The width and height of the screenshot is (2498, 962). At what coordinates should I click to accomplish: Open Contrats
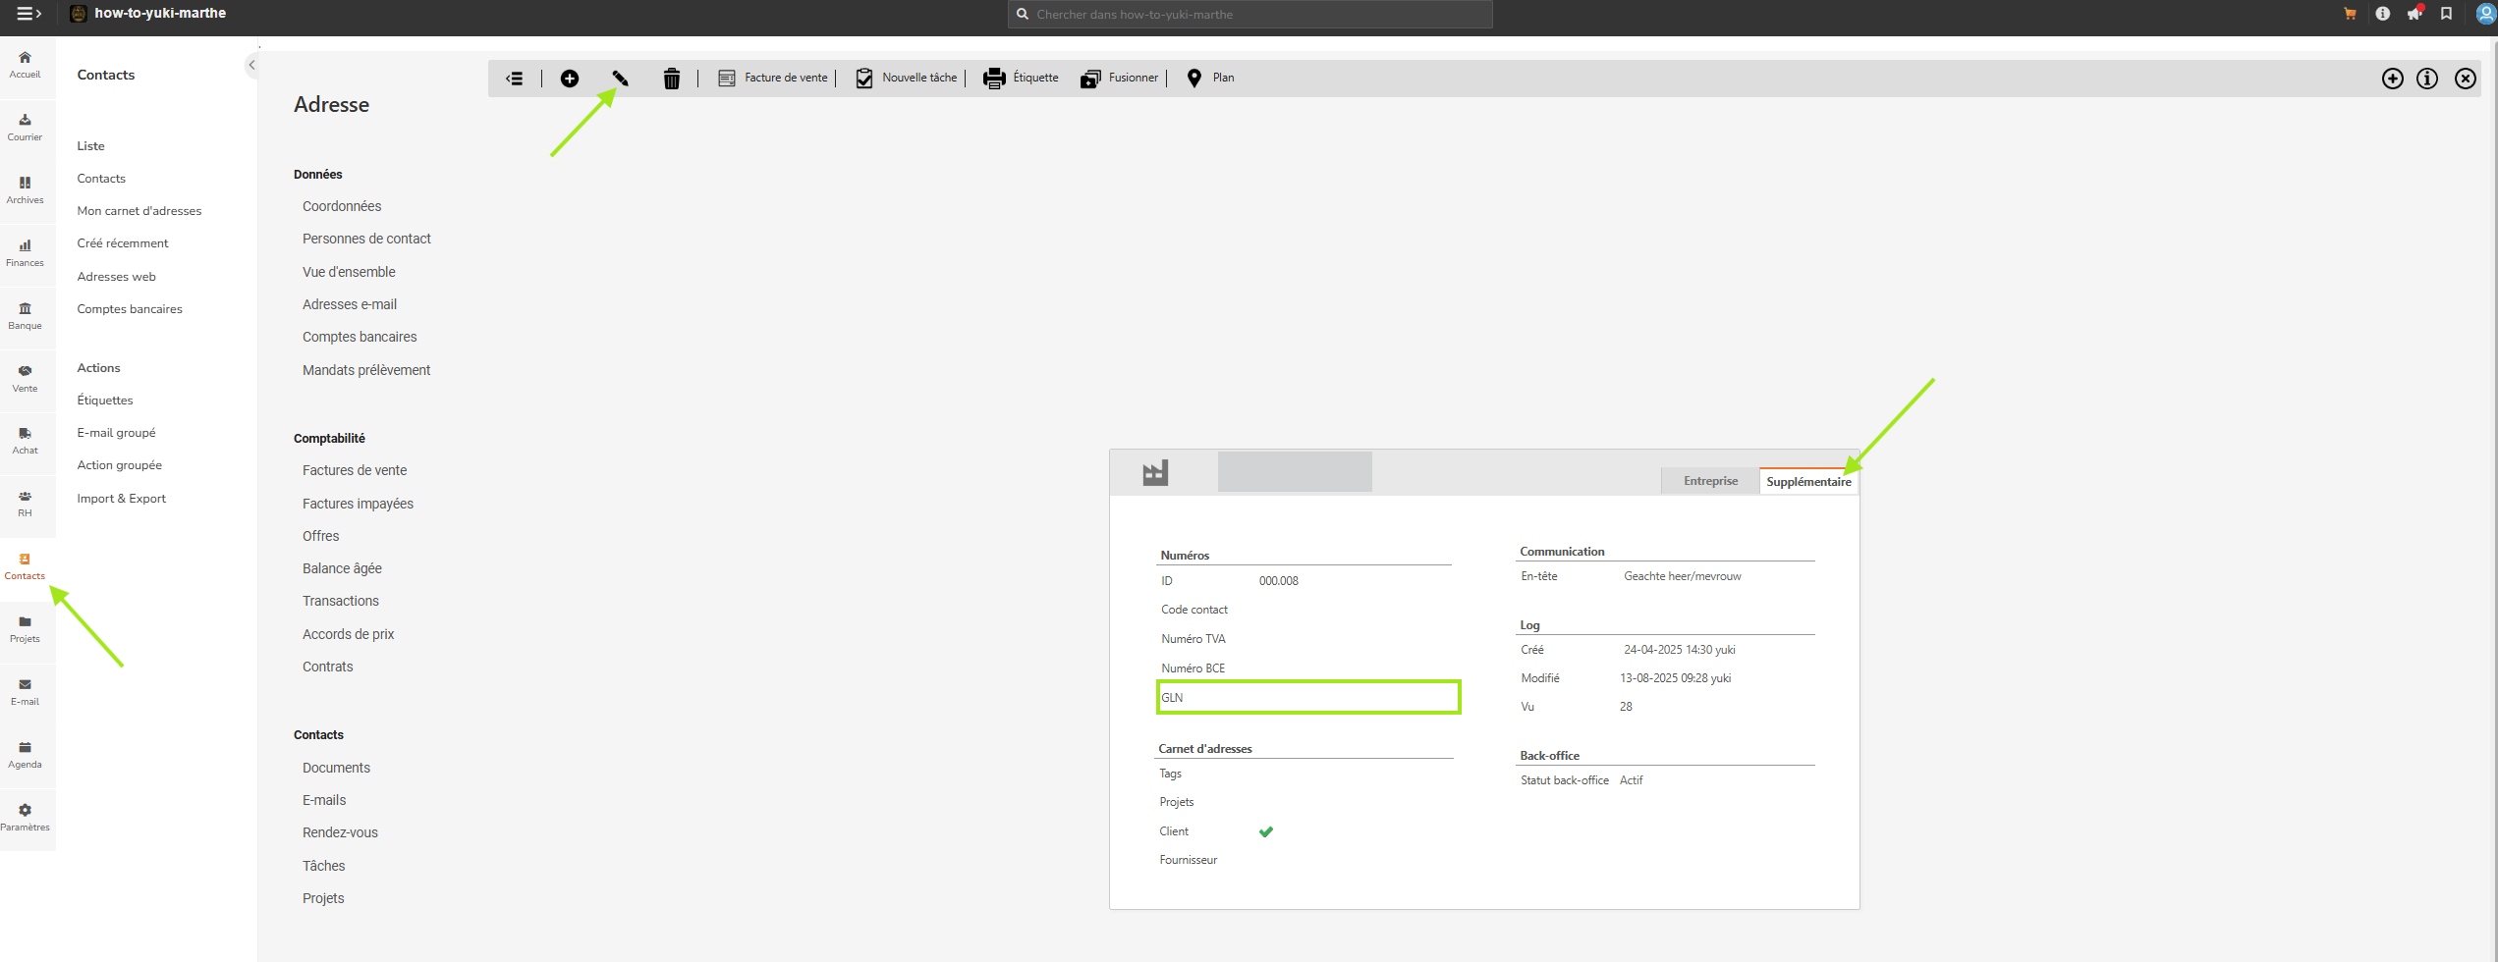[328, 667]
